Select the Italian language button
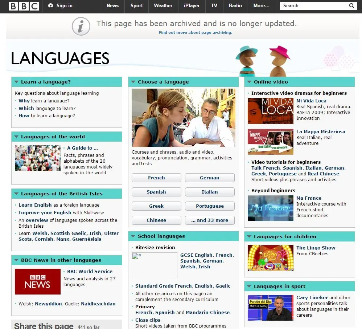 click(210, 192)
